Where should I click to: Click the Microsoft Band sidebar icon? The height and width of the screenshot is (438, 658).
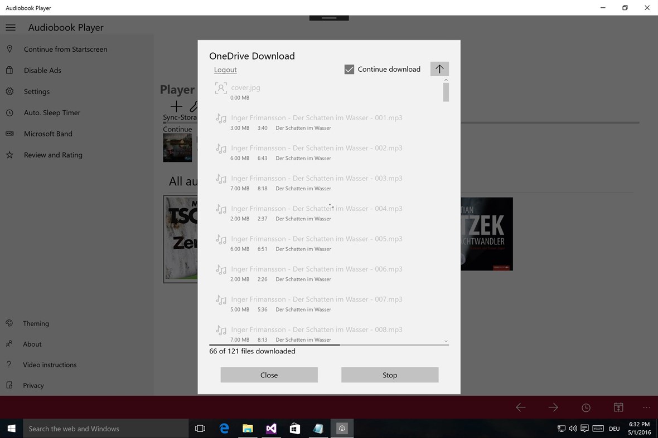point(9,134)
